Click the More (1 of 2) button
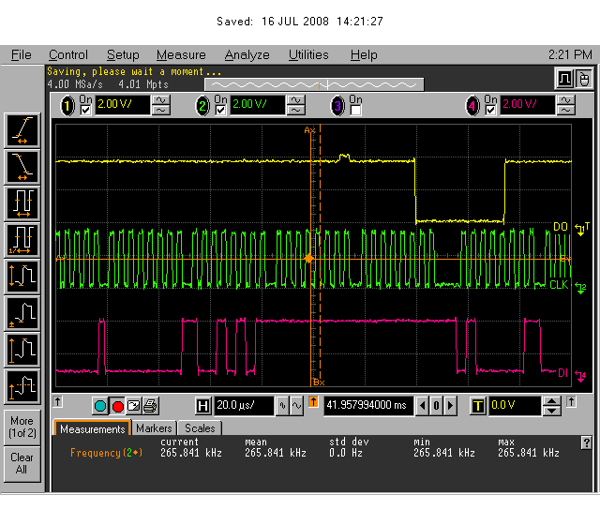This screenshot has width=600, height=510. pyautogui.click(x=22, y=427)
